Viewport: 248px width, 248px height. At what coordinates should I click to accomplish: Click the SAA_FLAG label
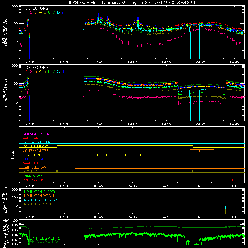[30, 163]
